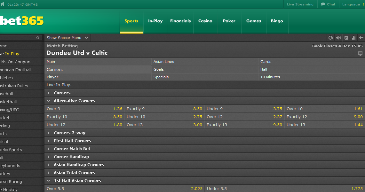The height and width of the screenshot is (192, 365).
Task: Click the Live In-Play sidebar link
Action: [22, 54]
